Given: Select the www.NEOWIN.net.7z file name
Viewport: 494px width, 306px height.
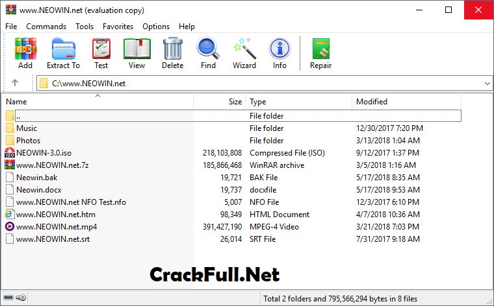Looking at the screenshot, I should tap(52, 165).
